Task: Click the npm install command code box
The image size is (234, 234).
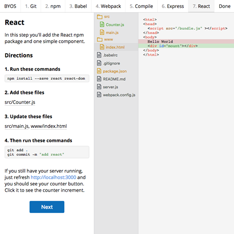Action: click(47, 78)
